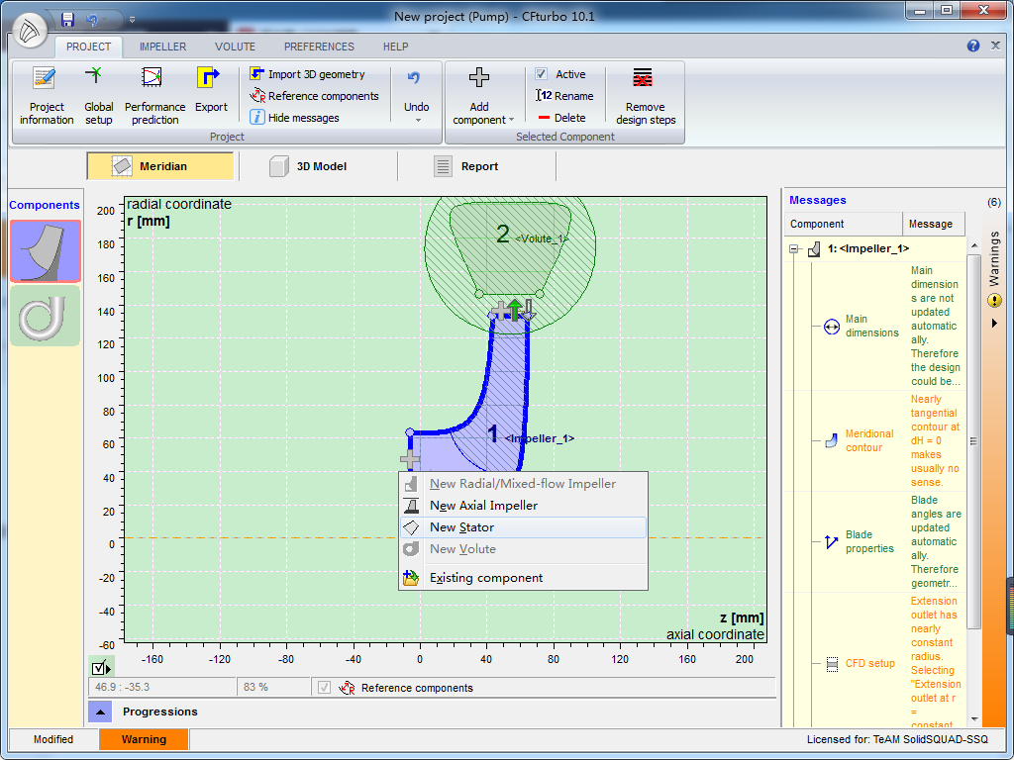Open Add component dropdown
This screenshot has width=1014, height=760.
tap(482, 96)
